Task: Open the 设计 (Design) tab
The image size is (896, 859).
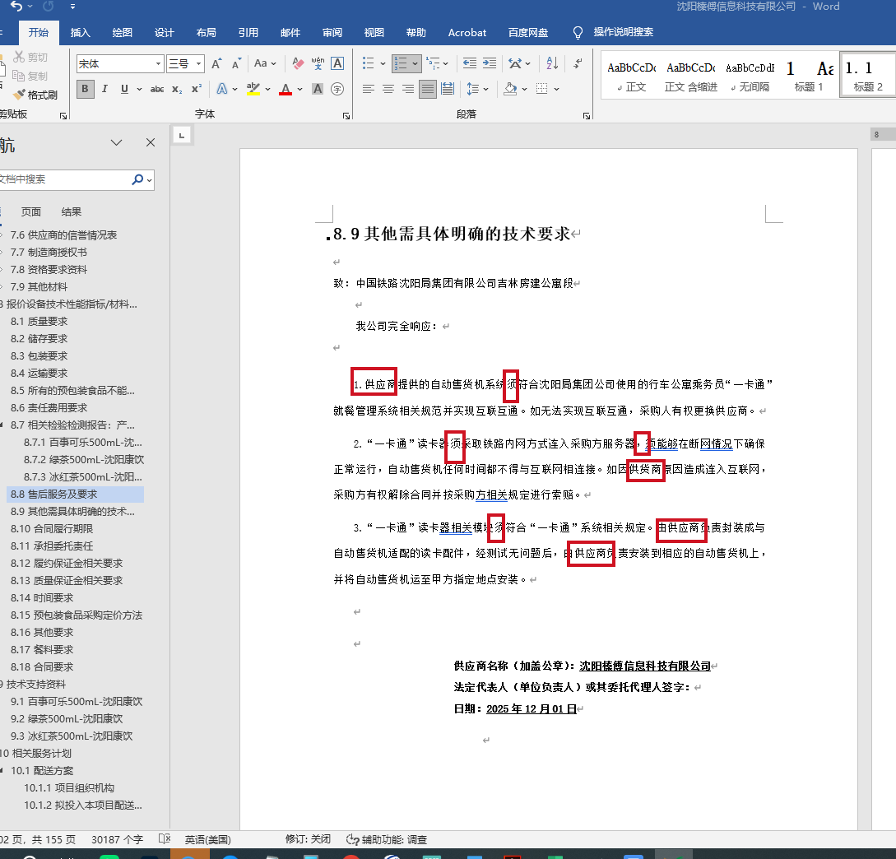Action: [x=164, y=33]
